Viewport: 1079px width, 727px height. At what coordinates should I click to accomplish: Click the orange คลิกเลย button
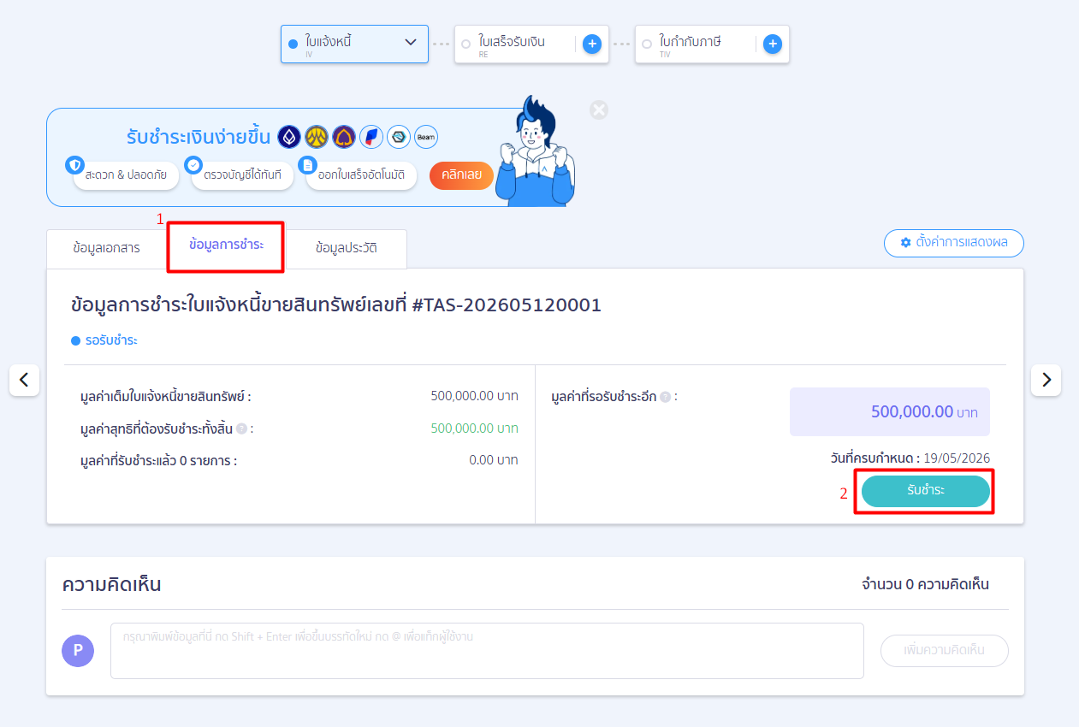462,175
